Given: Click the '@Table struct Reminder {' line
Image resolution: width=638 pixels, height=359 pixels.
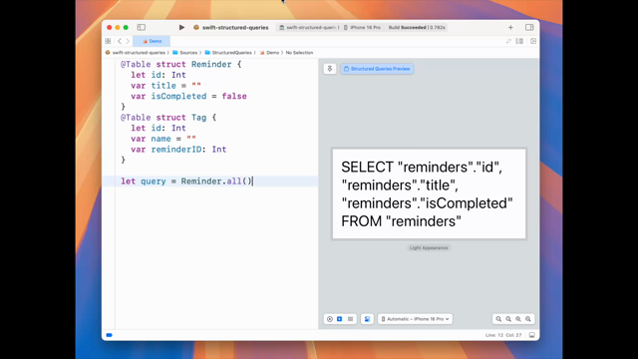Looking at the screenshot, I should pyautogui.click(x=181, y=64).
